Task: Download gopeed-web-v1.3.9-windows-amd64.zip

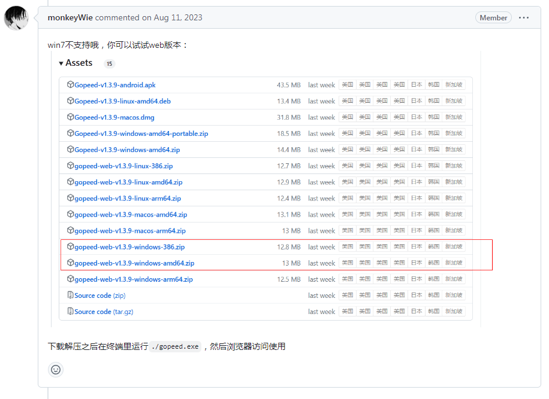Action: 134,263
